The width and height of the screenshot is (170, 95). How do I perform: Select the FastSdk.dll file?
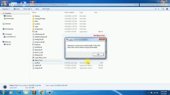pyautogui.click(x=38, y=47)
